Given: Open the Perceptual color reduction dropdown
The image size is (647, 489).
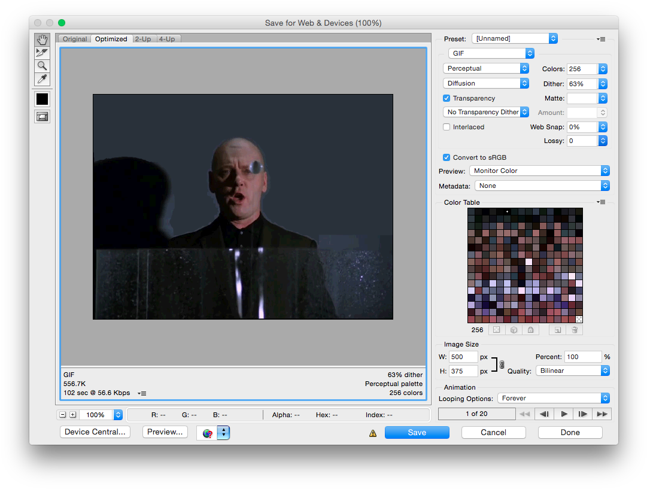Looking at the screenshot, I should coord(485,68).
